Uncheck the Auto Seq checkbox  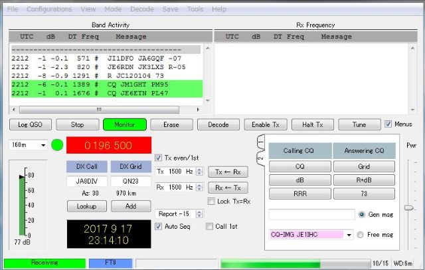[159, 226]
